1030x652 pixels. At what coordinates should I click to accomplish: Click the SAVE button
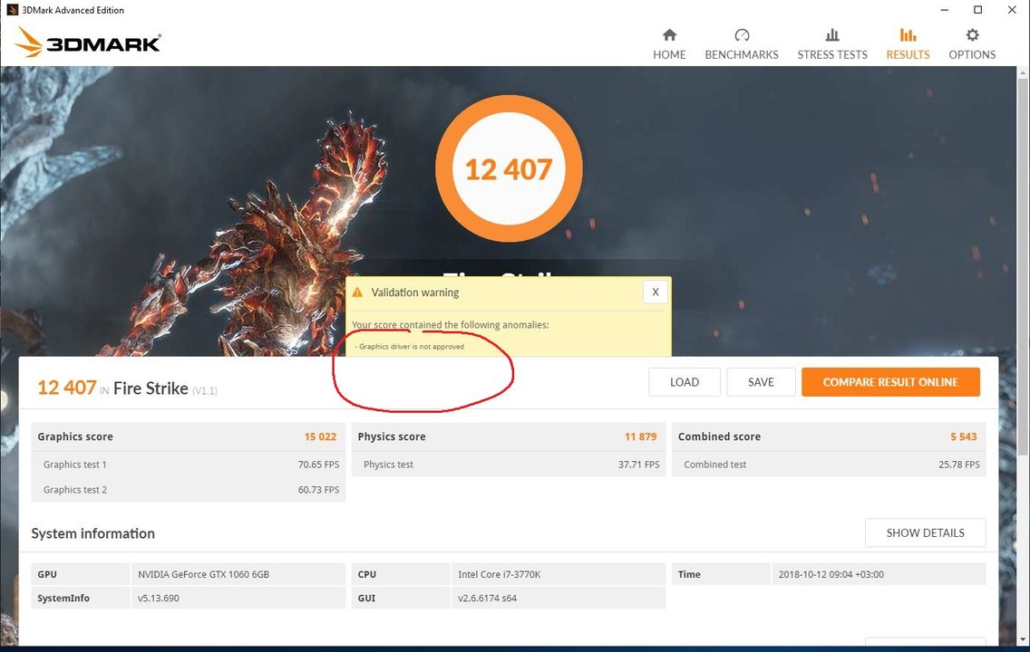pyautogui.click(x=761, y=382)
